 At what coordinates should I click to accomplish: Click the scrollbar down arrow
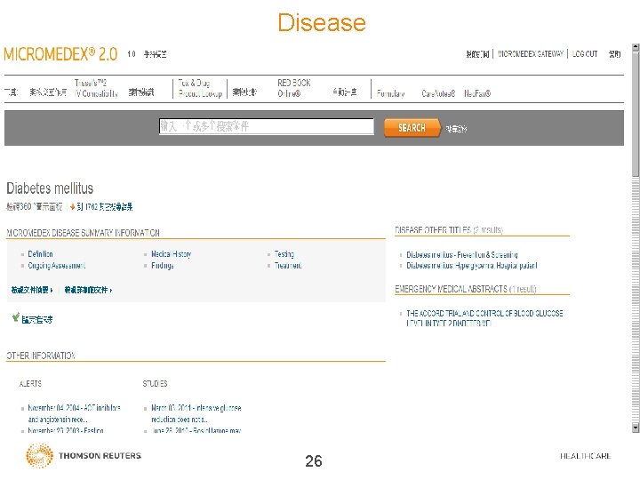click(x=636, y=428)
